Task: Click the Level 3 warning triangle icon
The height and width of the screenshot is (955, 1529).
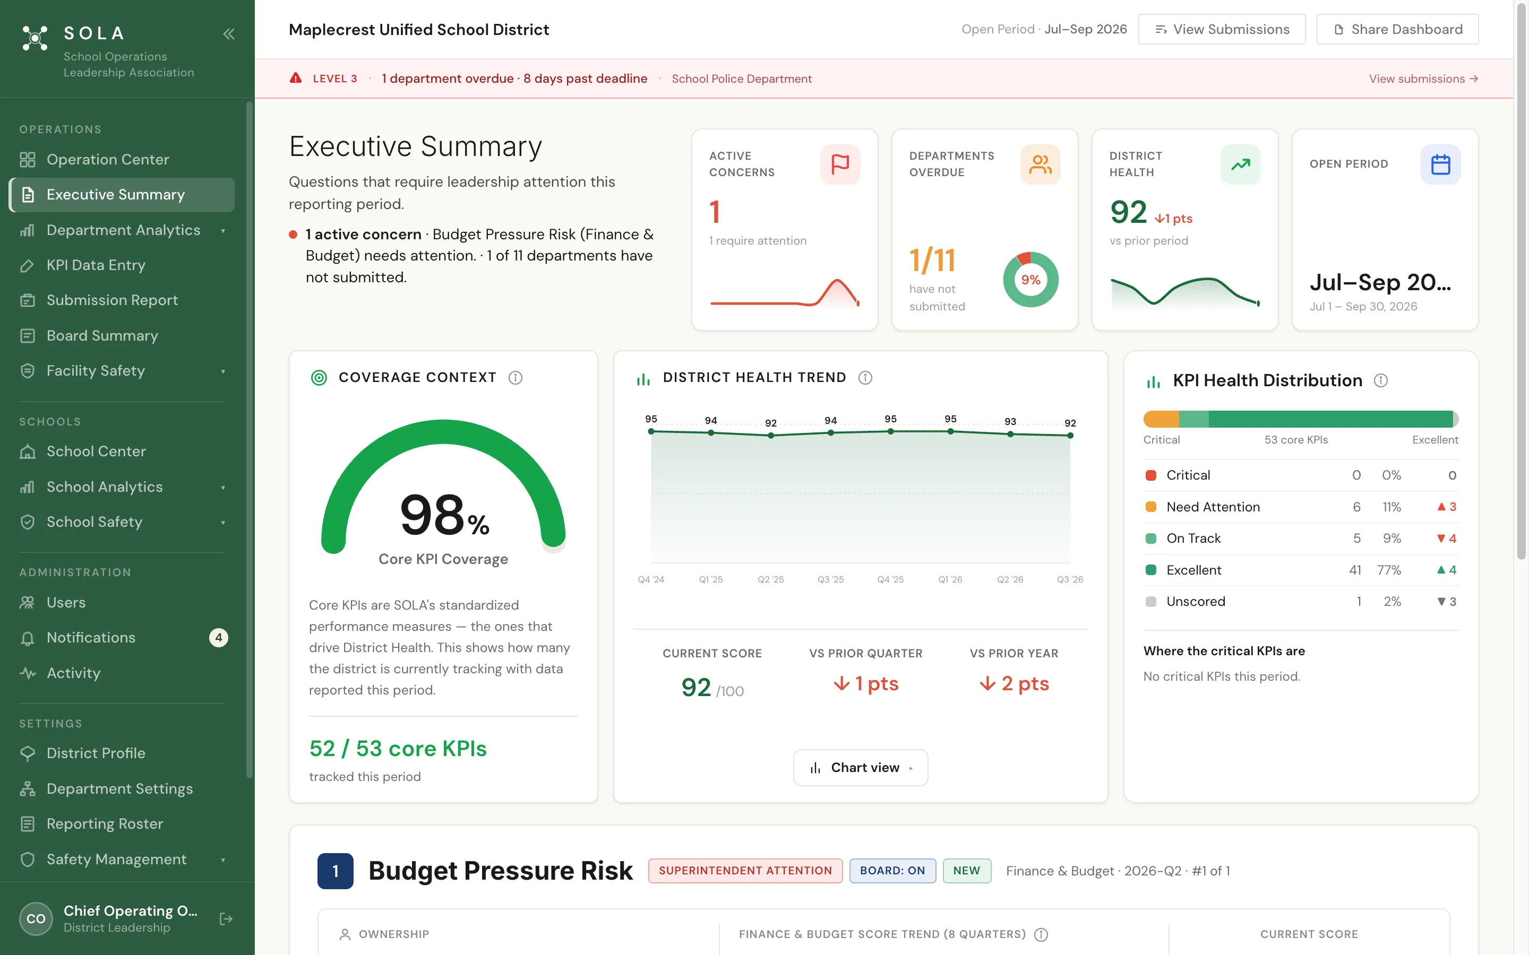Action: [x=296, y=79]
